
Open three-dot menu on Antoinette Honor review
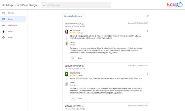(147, 74)
